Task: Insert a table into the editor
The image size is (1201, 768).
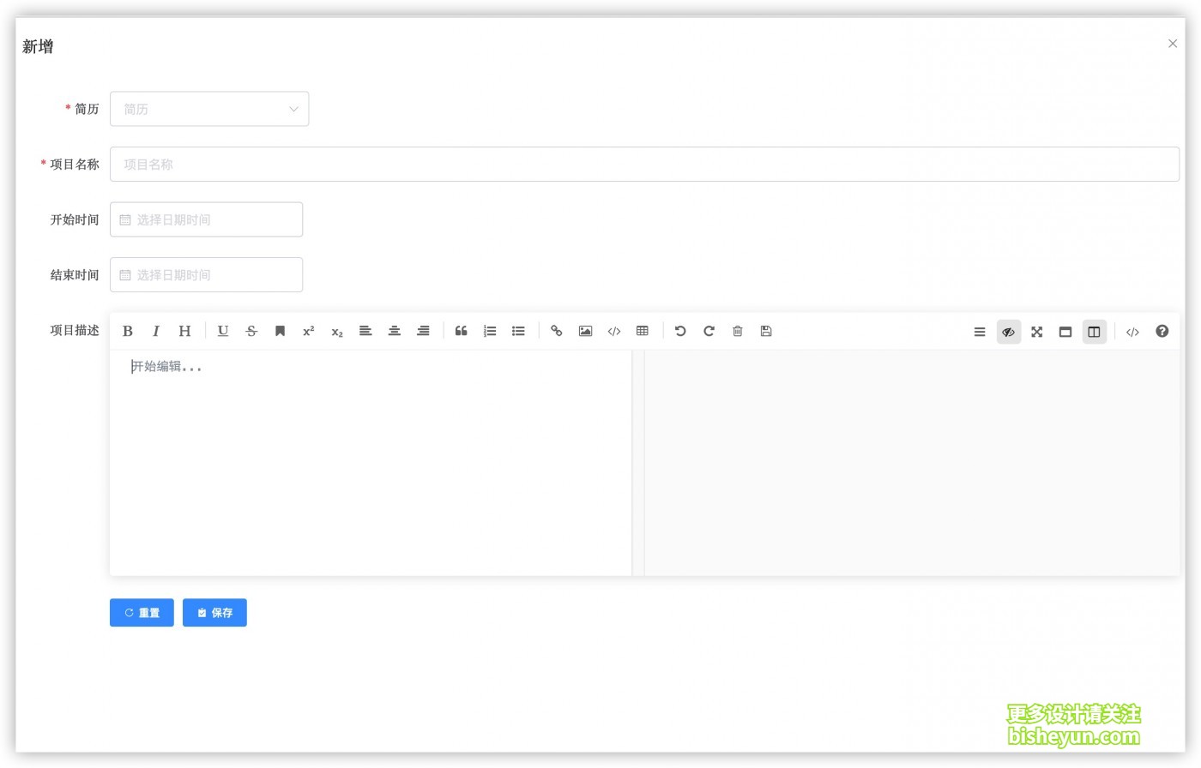Action: pyautogui.click(x=643, y=331)
